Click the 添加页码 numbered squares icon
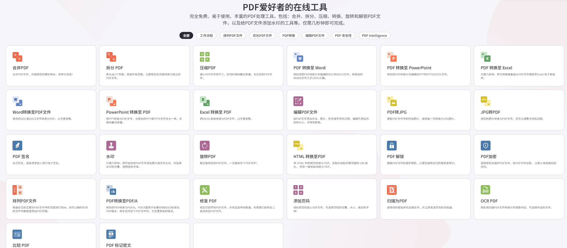This screenshot has height=248, width=567. [x=298, y=190]
